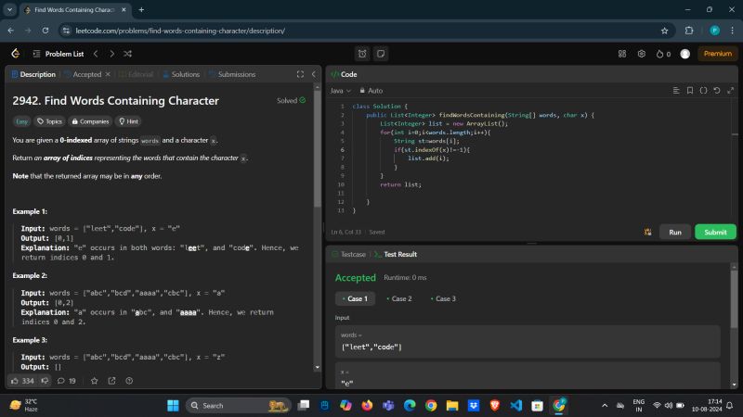Image resolution: width=743 pixels, height=417 pixels.
Task: Expand the Companies tag
Action: [x=90, y=121]
